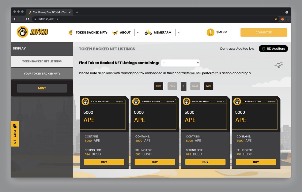The height and width of the screenshot is (192, 302).
Task: Reload the page with the refresh icon
Action: 28,19
